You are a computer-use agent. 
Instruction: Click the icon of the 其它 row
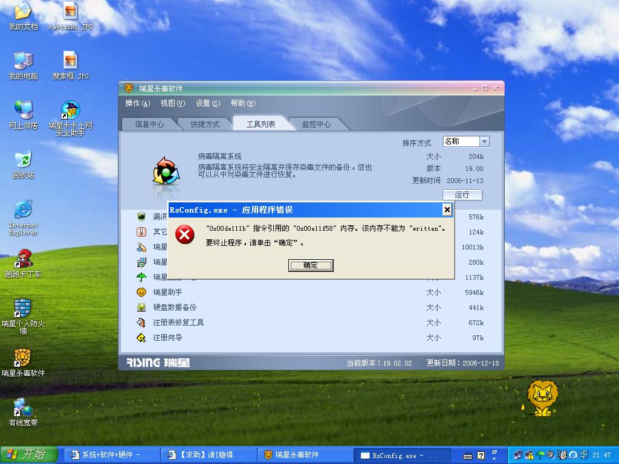[141, 231]
